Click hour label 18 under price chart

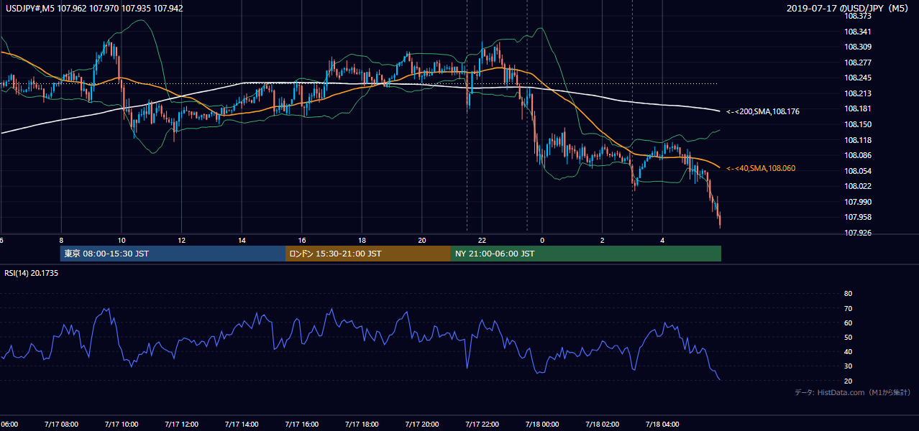(362, 241)
